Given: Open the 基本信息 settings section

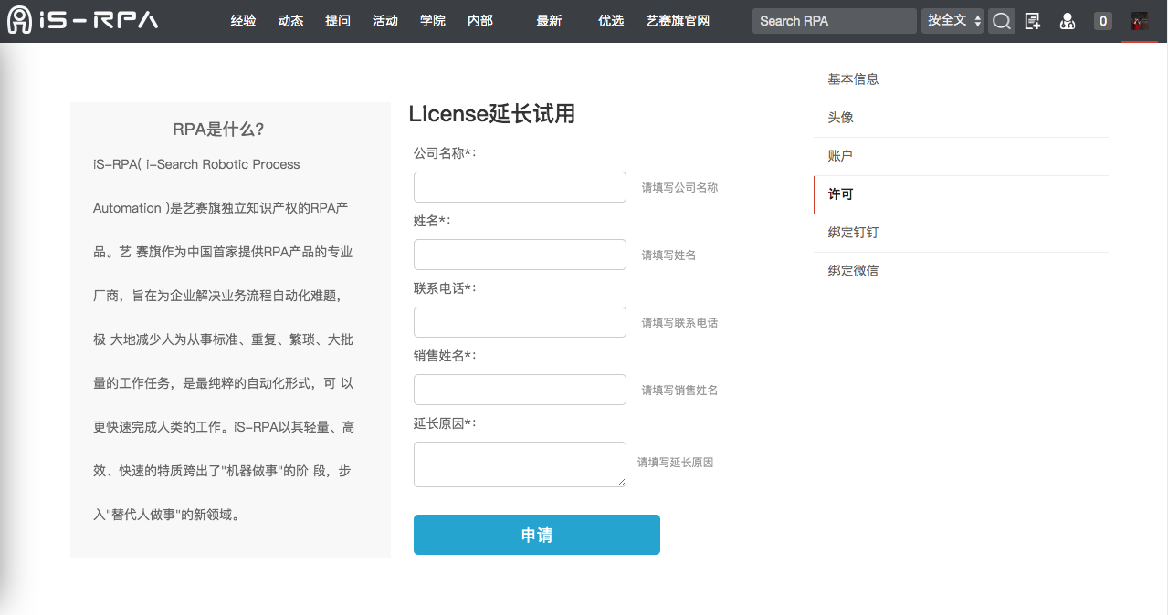Looking at the screenshot, I should coord(852,79).
